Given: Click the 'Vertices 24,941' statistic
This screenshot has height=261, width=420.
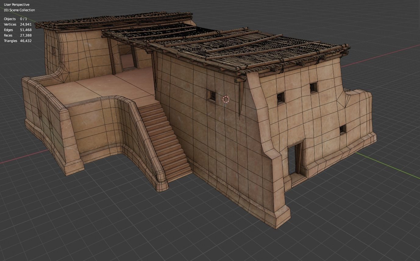Looking at the screenshot, I should point(18,24).
